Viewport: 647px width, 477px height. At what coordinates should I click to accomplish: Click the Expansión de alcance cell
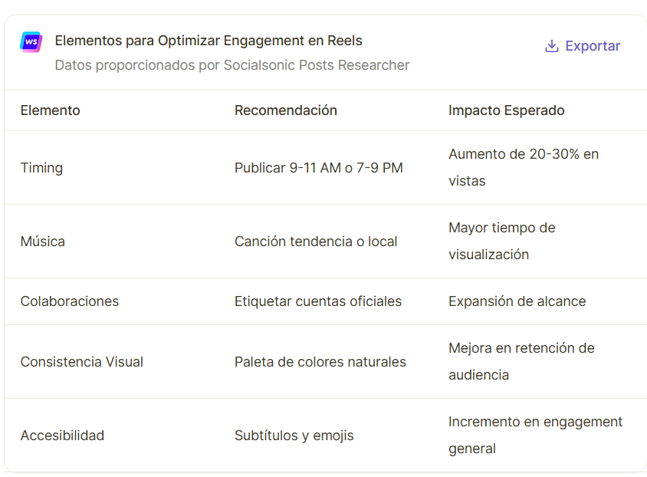(517, 301)
